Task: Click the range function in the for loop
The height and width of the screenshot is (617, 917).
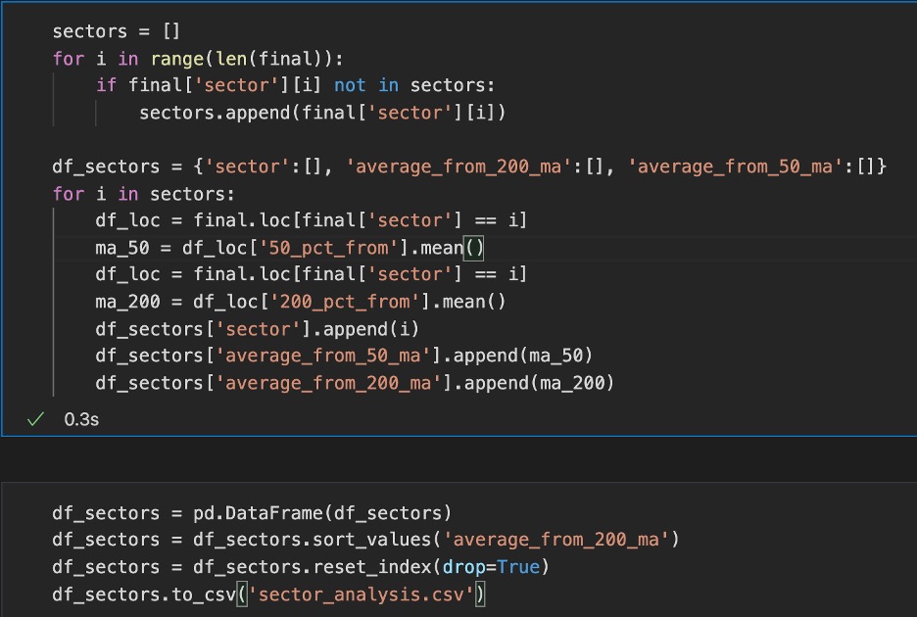Action: coord(176,59)
